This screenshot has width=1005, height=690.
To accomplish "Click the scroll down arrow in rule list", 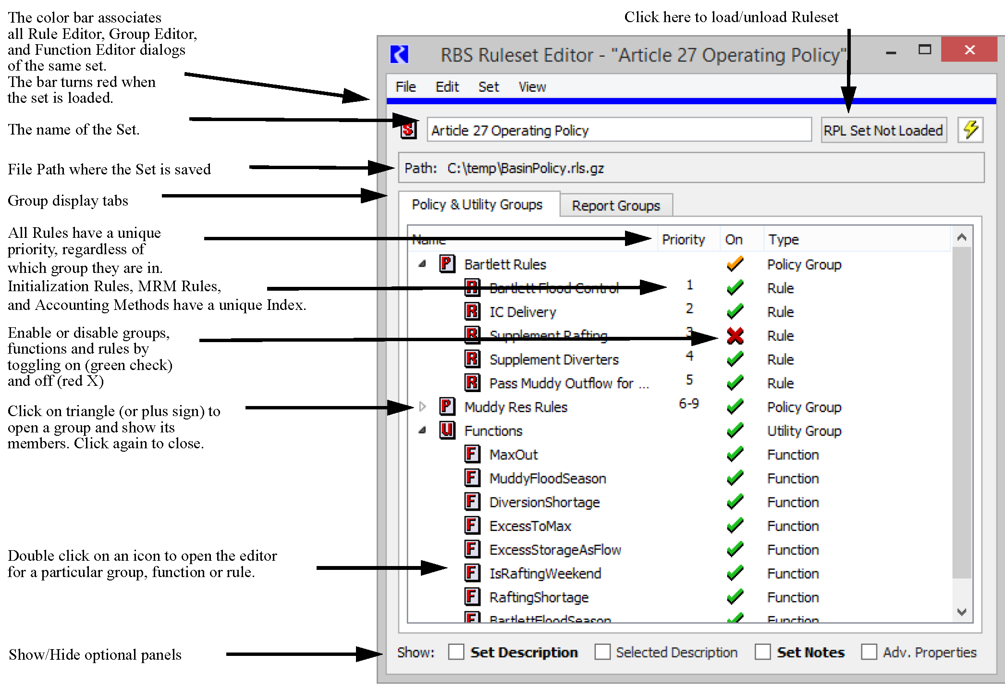I will point(962,612).
